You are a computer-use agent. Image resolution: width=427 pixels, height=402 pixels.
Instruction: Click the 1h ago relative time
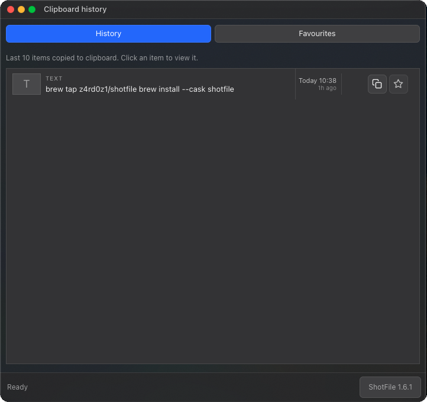(x=327, y=88)
